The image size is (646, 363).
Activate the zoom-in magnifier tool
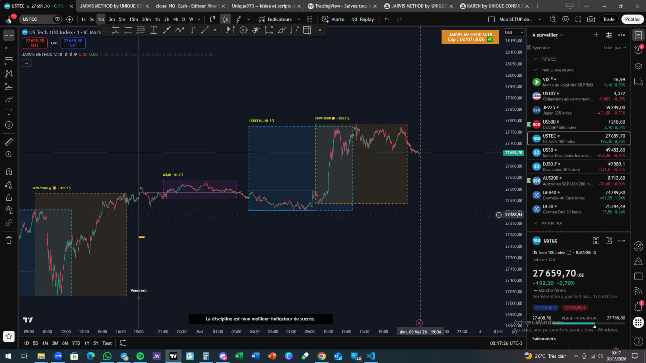point(9,155)
